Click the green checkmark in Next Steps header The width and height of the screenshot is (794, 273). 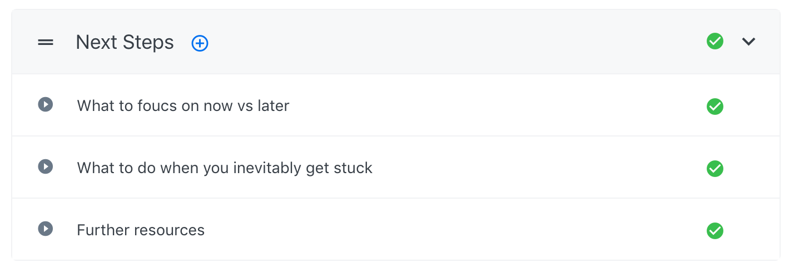[x=714, y=41]
